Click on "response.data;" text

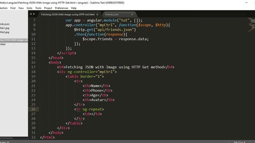134,39
